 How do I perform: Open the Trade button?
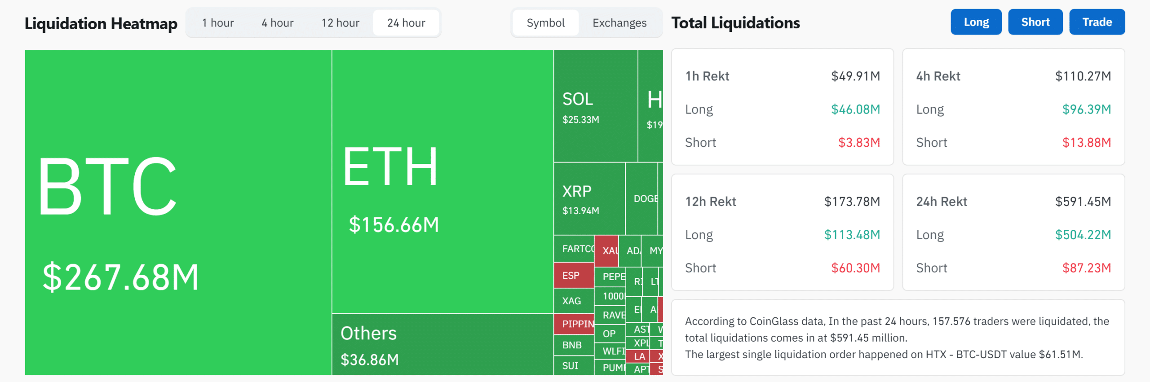[x=1097, y=22]
